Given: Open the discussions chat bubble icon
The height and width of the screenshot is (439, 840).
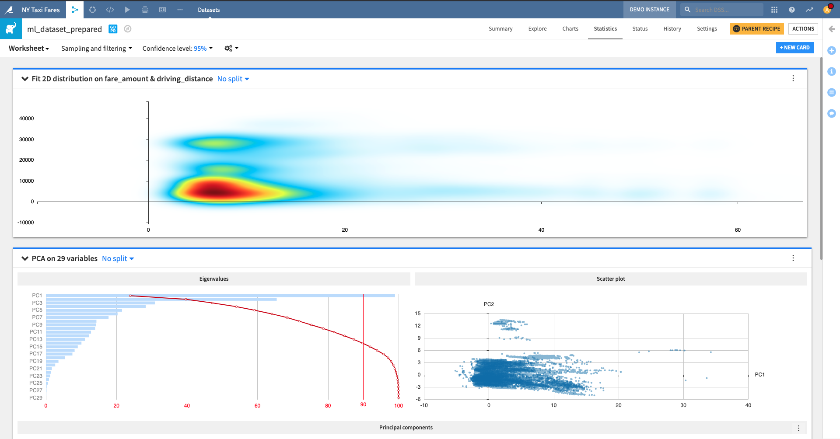Looking at the screenshot, I should 832,113.
